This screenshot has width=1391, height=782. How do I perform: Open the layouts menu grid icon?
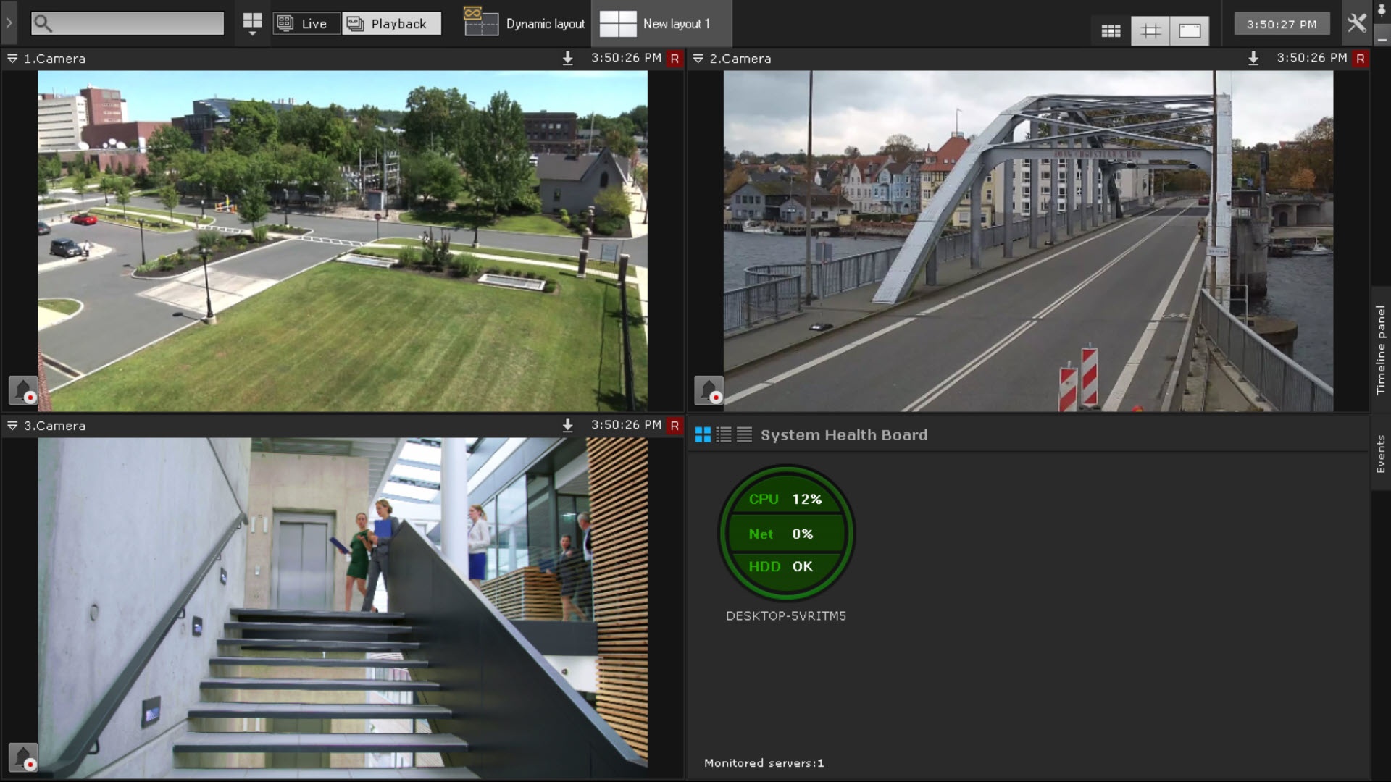pos(252,23)
